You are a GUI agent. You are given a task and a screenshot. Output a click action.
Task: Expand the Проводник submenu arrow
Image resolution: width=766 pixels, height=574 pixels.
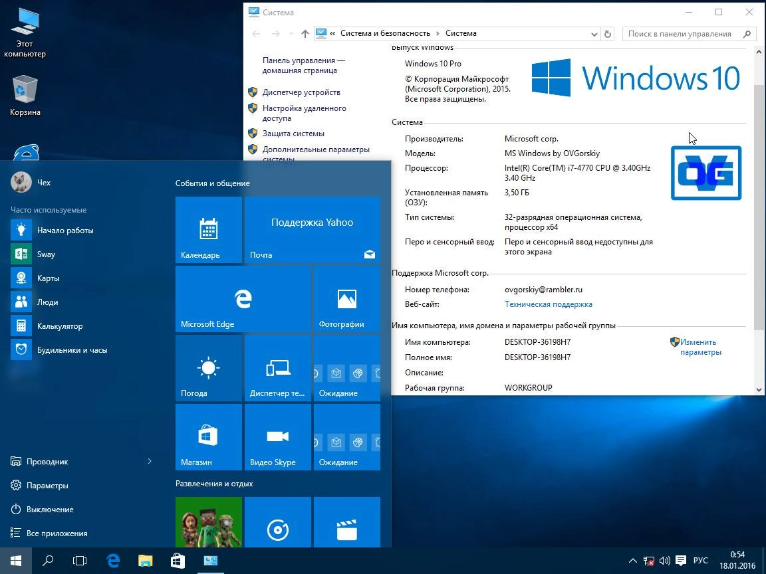coord(150,461)
